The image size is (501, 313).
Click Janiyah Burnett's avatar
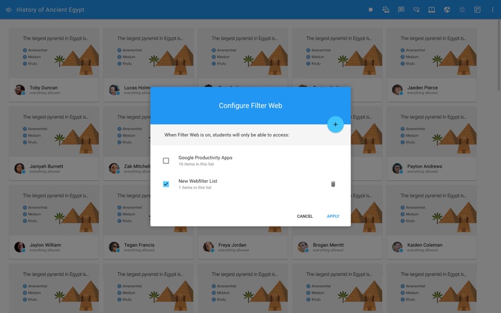19,168
